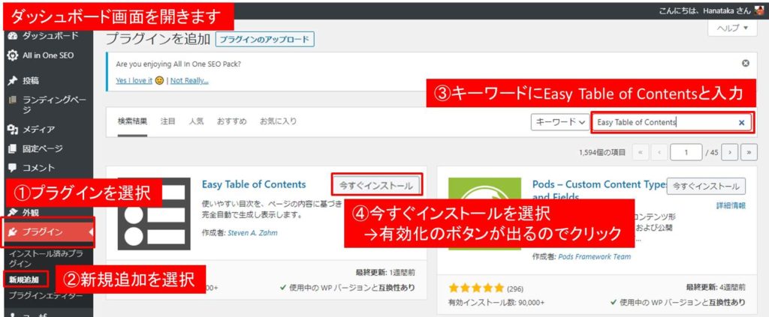Click the current page number field
Viewport: 769px width, 317px height.
point(686,152)
